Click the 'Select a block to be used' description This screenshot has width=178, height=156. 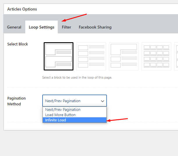pyautogui.click(x=77, y=77)
